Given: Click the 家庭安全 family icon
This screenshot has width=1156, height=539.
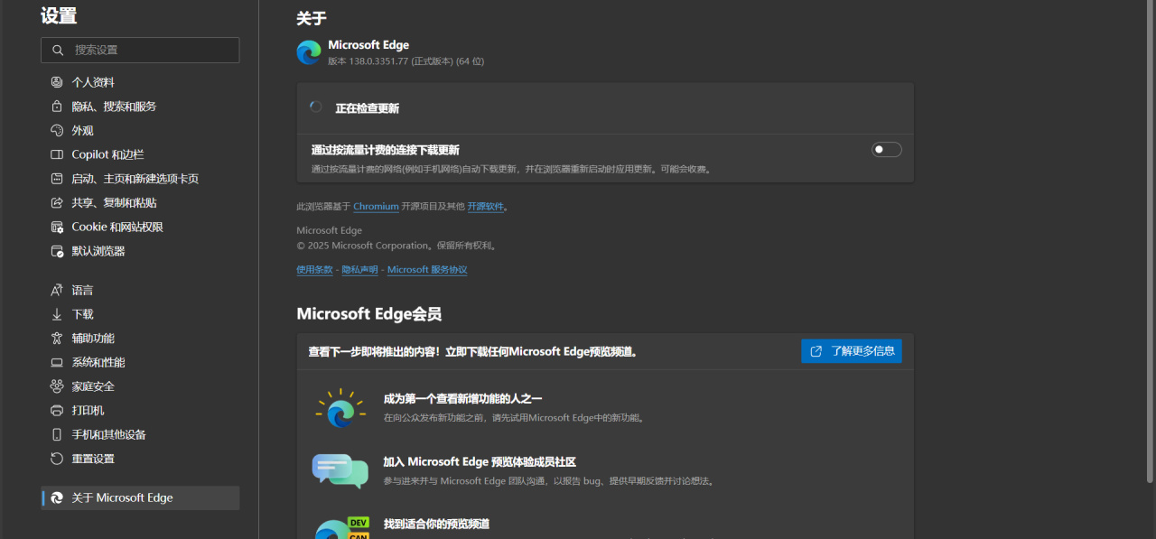Looking at the screenshot, I should [57, 386].
